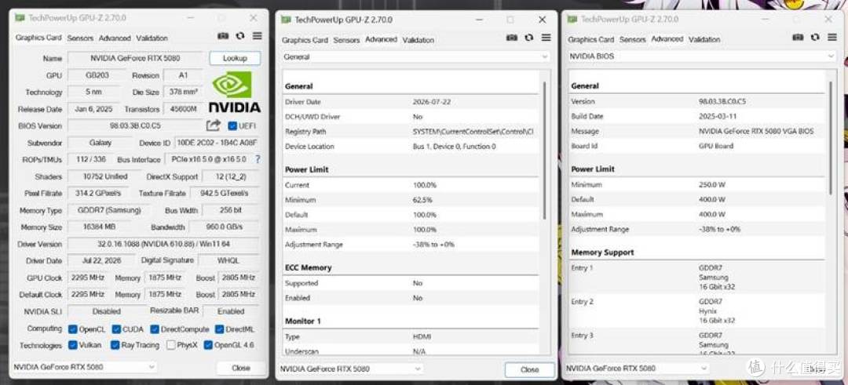
Task: Click Close button in middle GPU-Z window
Action: pos(529,370)
